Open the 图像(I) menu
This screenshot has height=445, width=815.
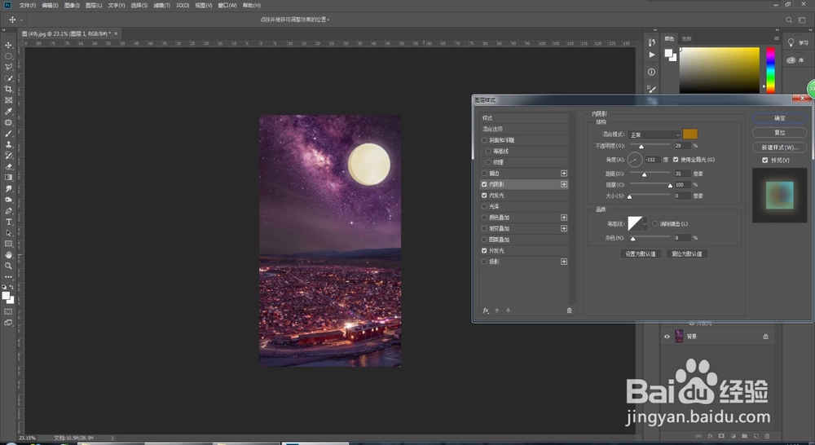[x=72, y=5]
